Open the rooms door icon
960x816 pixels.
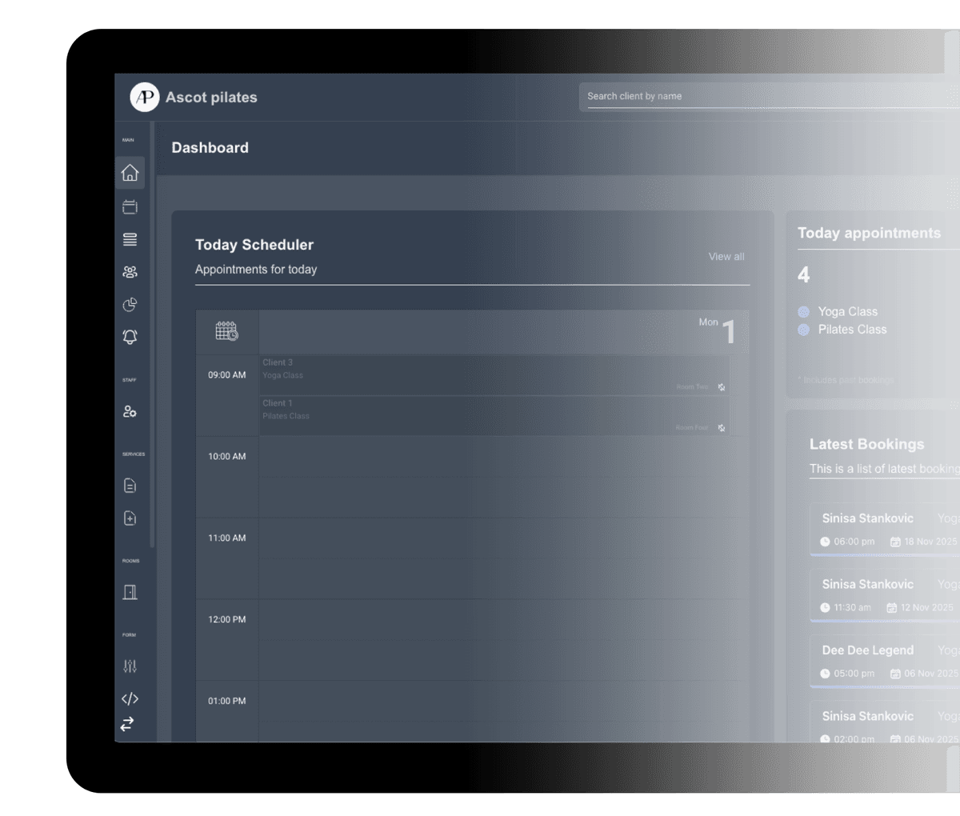click(130, 592)
